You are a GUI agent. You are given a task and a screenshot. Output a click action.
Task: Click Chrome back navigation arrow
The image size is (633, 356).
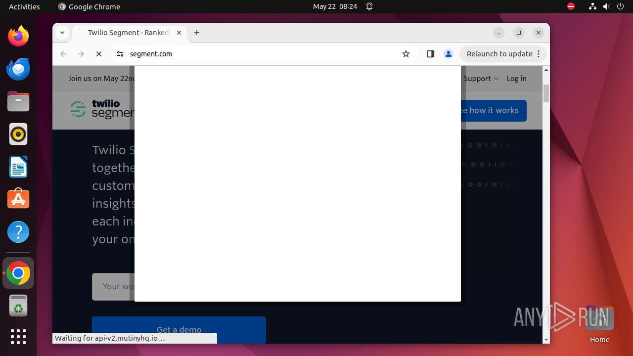[x=63, y=54]
